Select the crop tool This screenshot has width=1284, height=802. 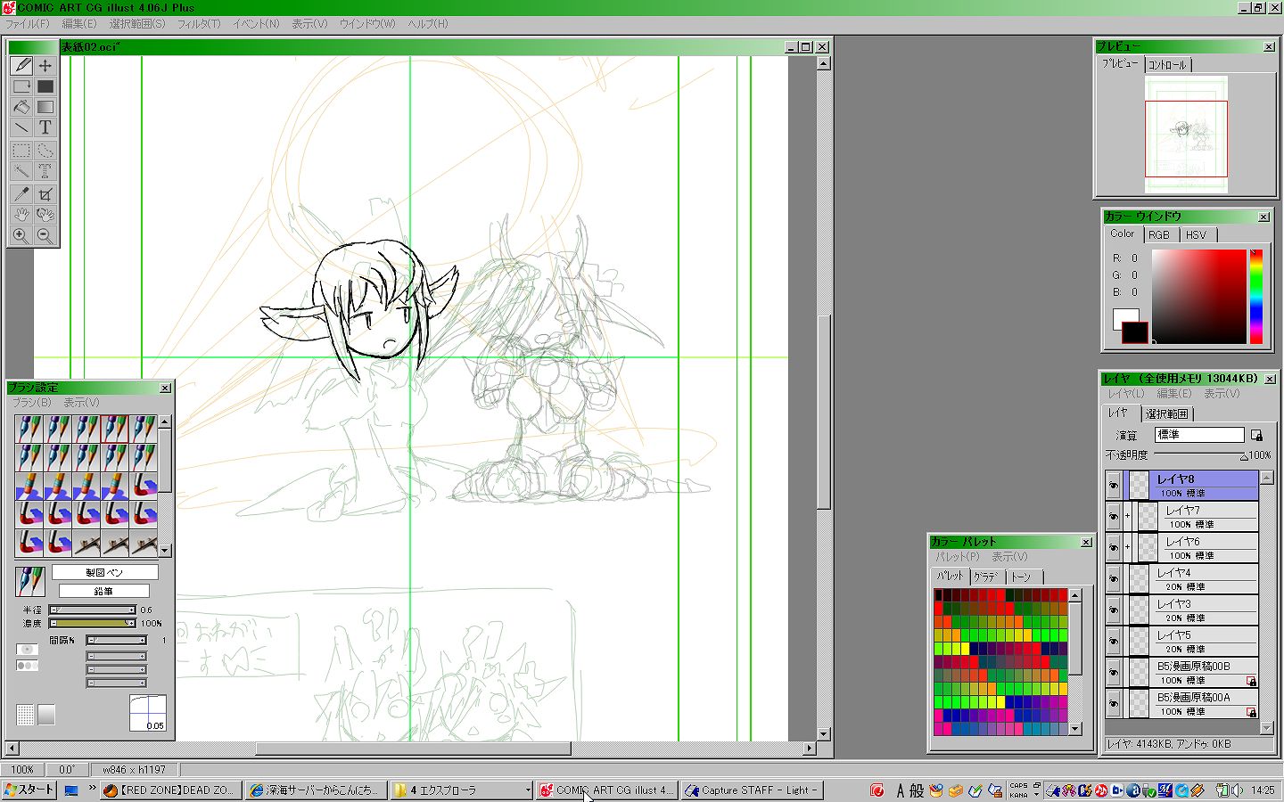(x=45, y=192)
